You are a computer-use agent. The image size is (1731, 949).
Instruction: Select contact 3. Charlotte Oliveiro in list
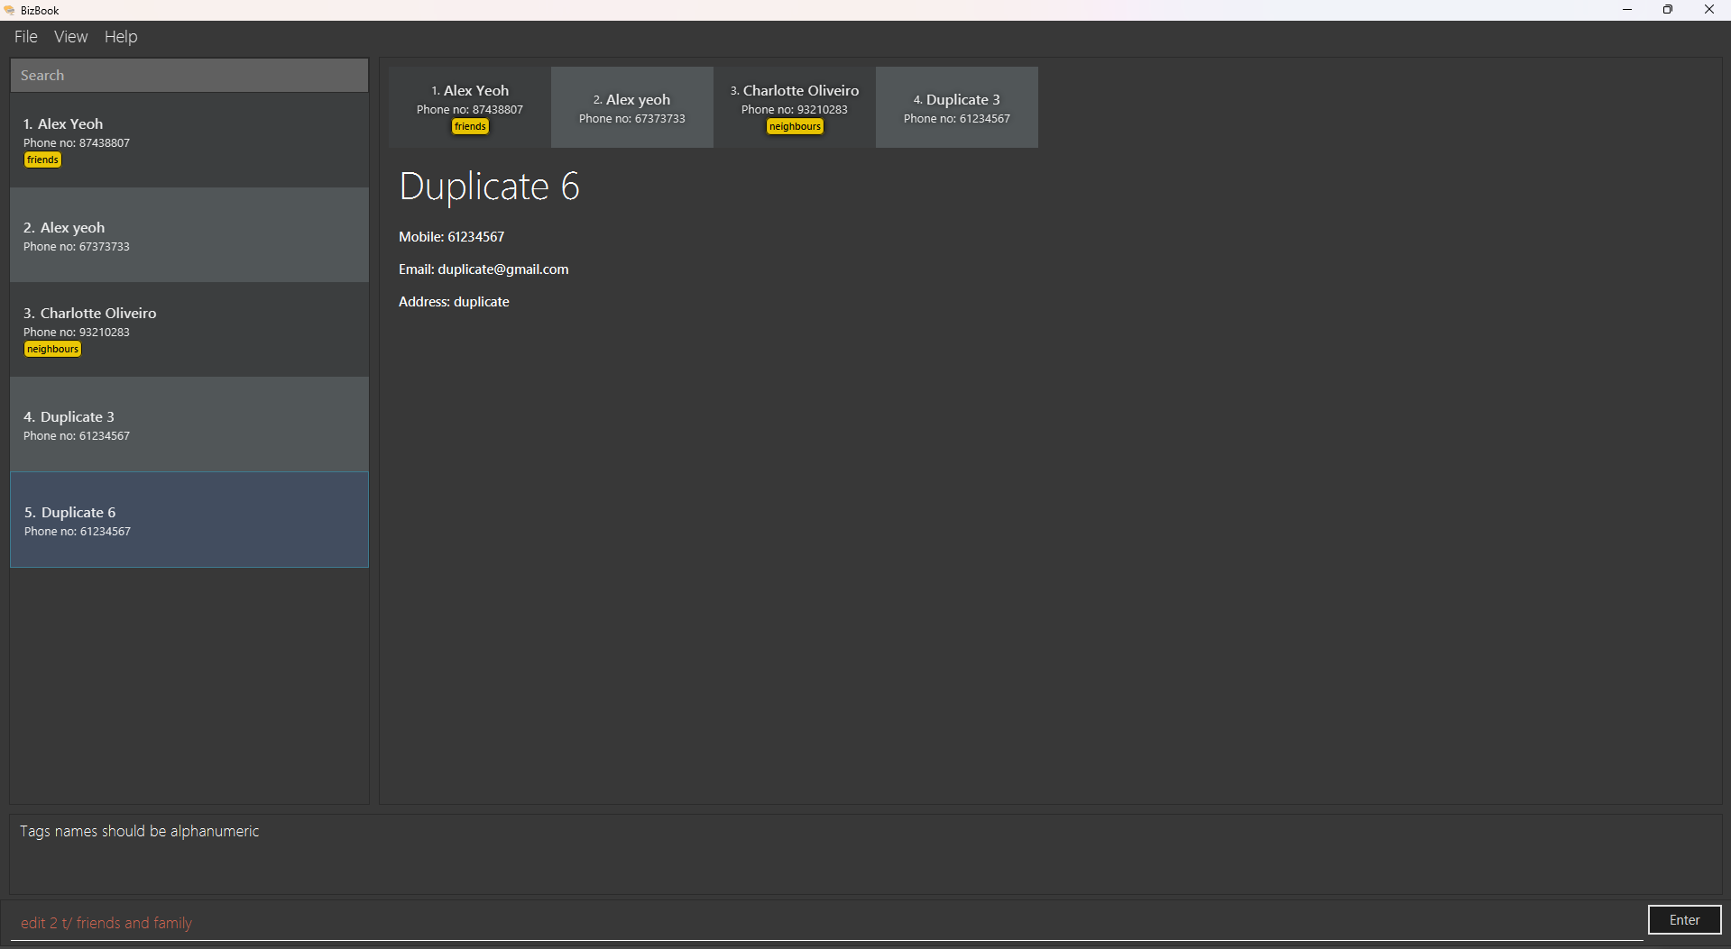click(x=189, y=330)
